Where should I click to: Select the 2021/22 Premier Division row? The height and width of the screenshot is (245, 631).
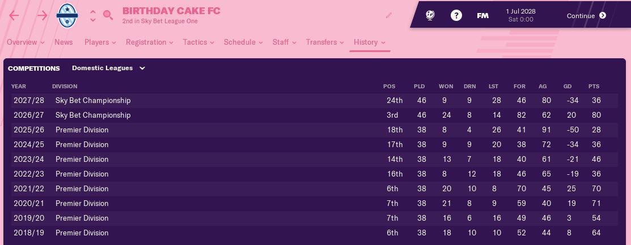(82, 188)
